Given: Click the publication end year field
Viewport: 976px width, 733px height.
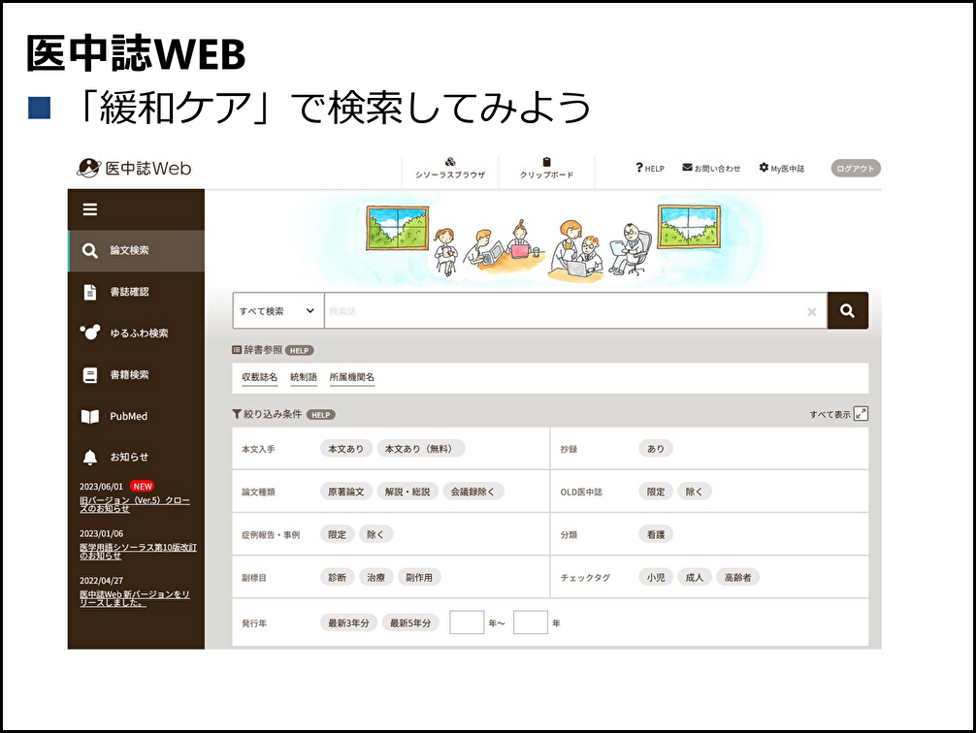Looking at the screenshot, I should coord(531,622).
